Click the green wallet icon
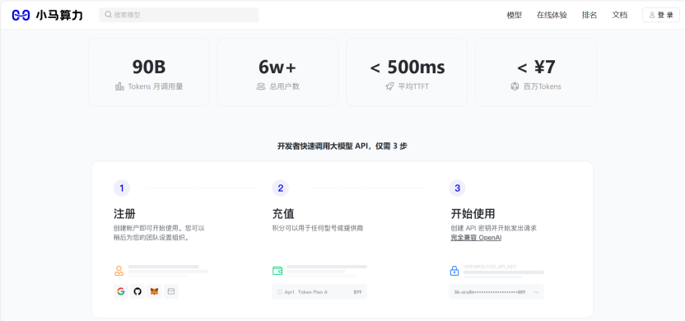This screenshot has height=321, width=685. [x=277, y=271]
